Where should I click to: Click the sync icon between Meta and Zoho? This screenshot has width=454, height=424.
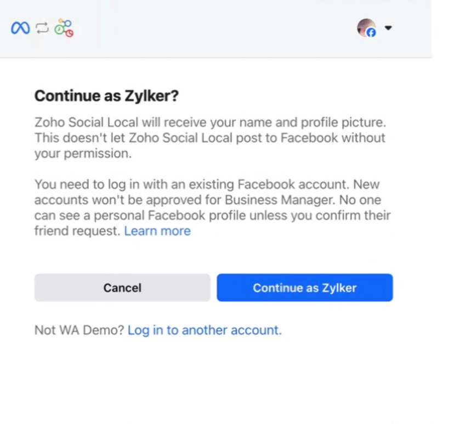tap(42, 28)
